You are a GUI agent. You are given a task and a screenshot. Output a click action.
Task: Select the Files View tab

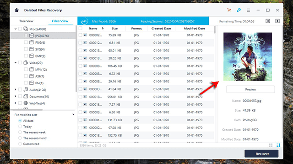[60, 21]
